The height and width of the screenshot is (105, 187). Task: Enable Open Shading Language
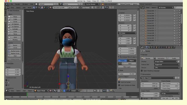(142, 71)
